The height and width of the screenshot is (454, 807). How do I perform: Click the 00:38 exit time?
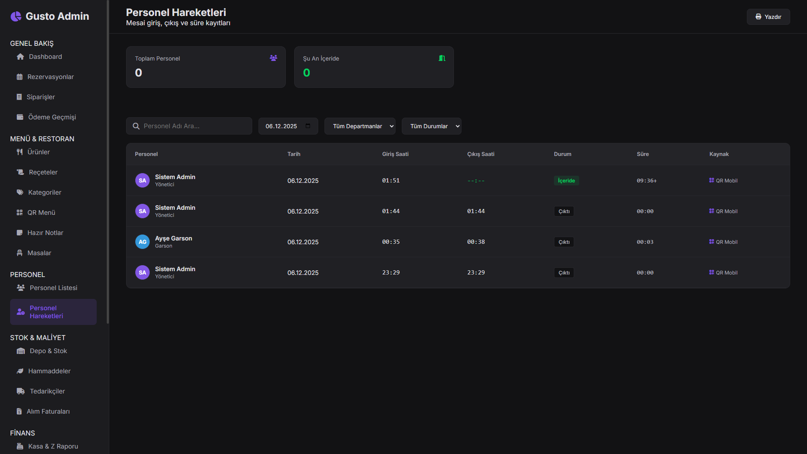pyautogui.click(x=476, y=242)
